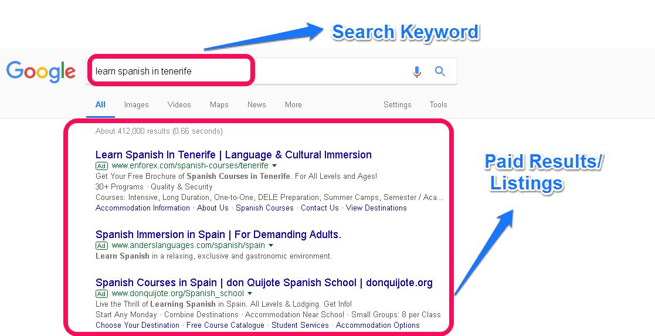Open 'Learn Spanish In Tenerife' ad headline
Image resolution: width=655 pixels, height=336 pixels.
click(233, 155)
